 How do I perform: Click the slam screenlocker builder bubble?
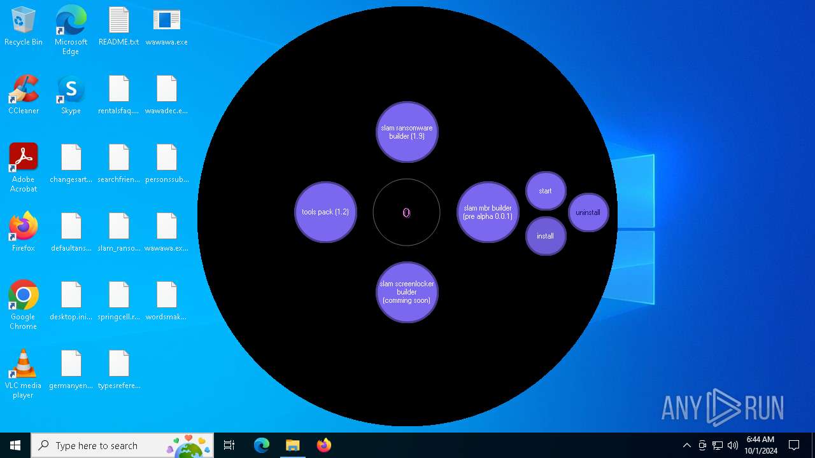pos(407,292)
